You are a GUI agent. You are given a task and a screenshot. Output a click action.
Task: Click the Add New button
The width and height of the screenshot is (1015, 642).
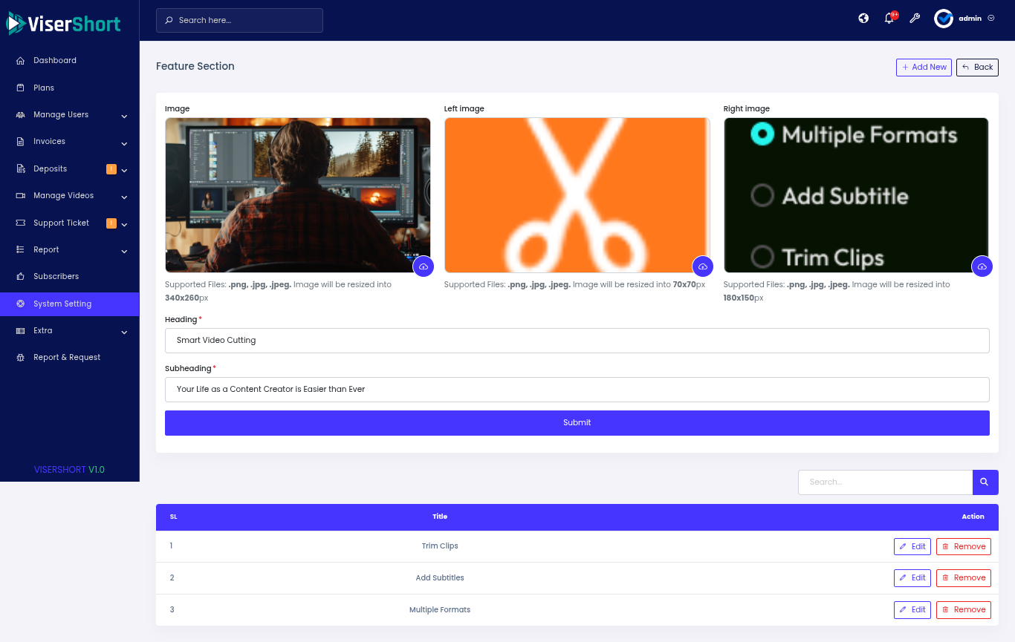pos(924,68)
